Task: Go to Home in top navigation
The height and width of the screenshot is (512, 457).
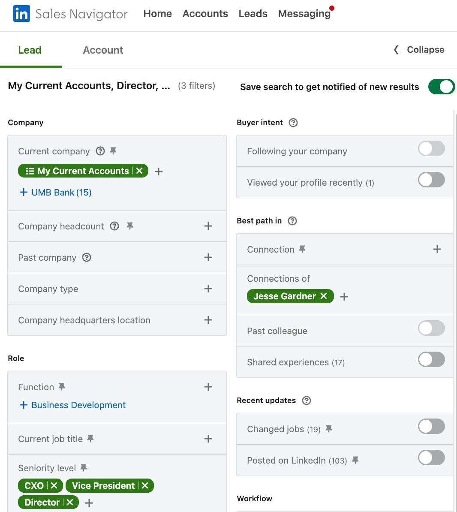Action: point(158,14)
